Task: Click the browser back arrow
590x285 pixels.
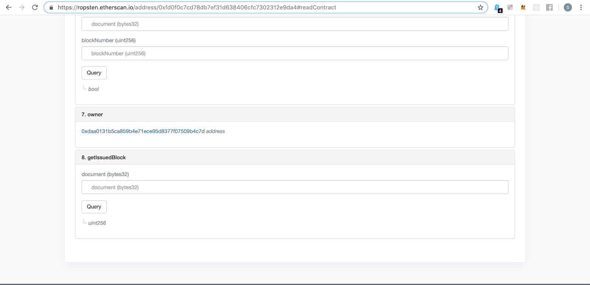Action: point(8,7)
